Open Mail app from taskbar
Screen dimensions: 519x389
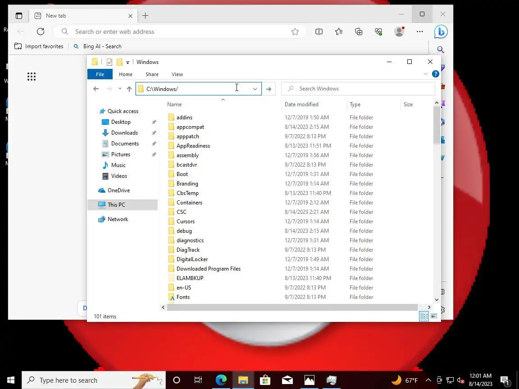click(x=287, y=380)
